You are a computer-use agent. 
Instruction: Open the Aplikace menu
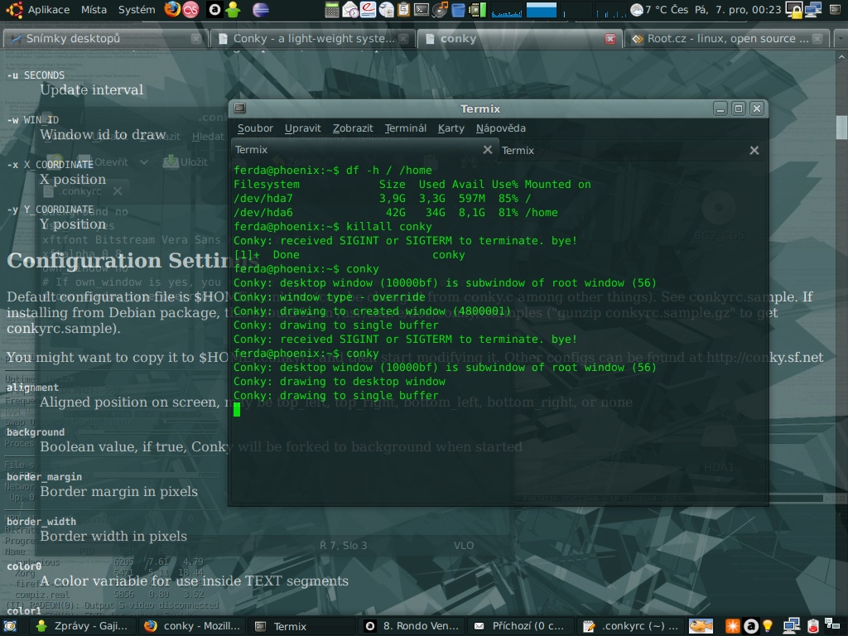pos(49,9)
